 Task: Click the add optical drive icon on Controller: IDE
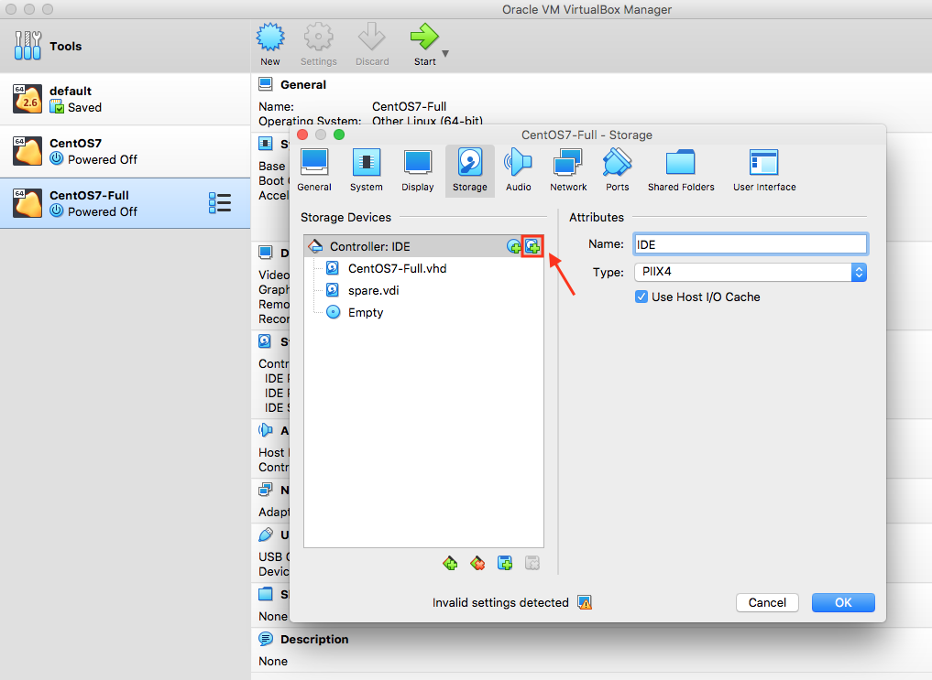pyautogui.click(x=513, y=246)
